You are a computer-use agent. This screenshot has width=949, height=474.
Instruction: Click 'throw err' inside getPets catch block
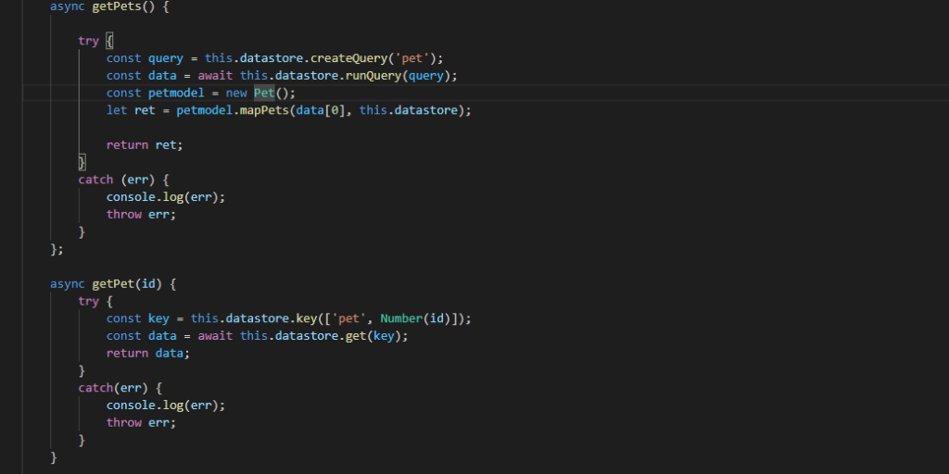click(x=141, y=215)
